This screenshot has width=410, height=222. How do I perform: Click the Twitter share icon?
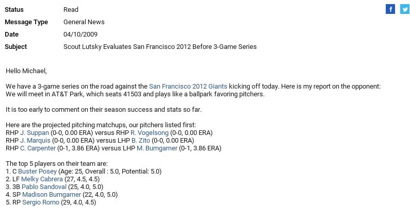404,9
